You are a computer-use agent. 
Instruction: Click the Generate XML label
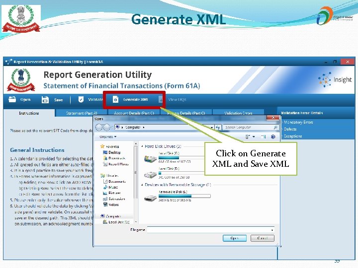[136, 100]
